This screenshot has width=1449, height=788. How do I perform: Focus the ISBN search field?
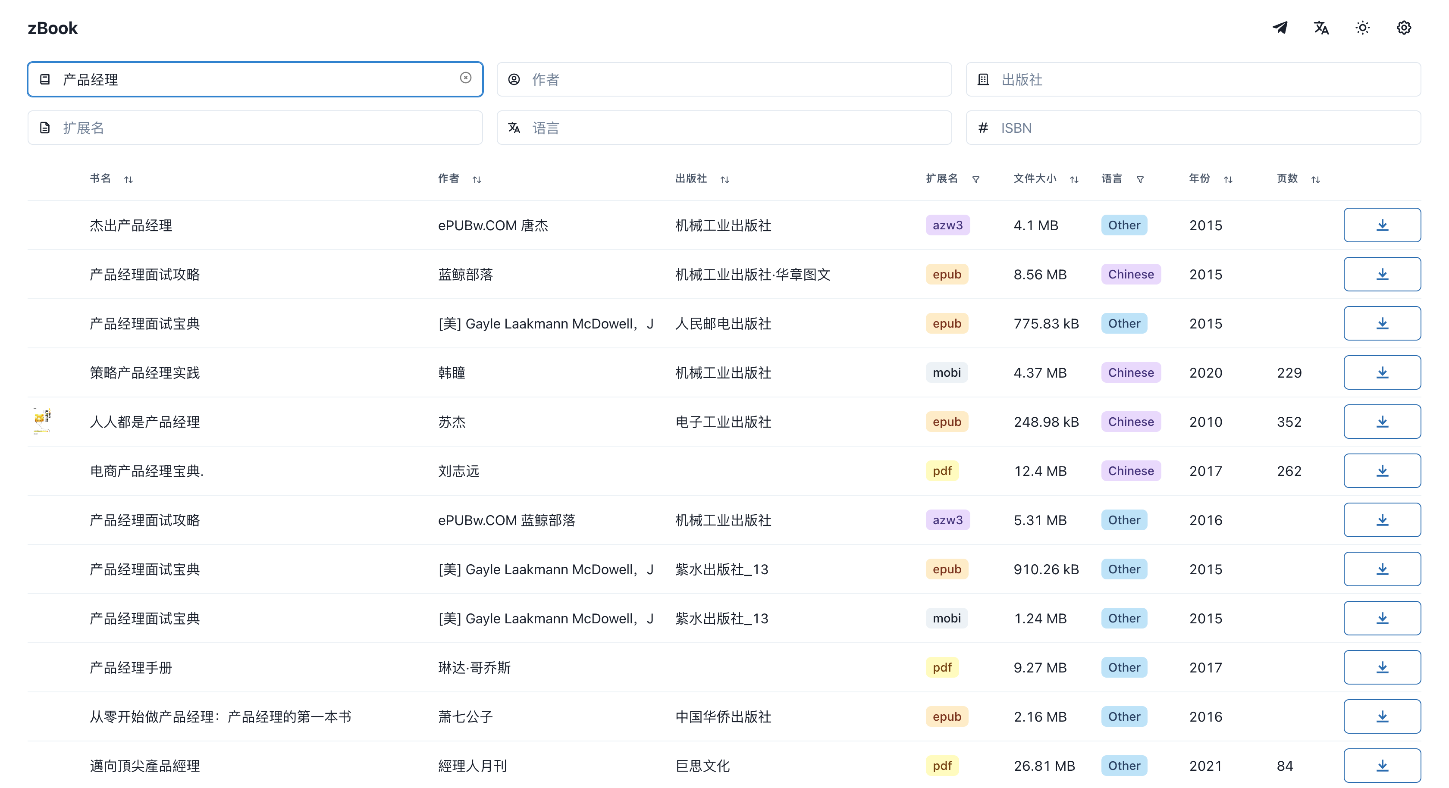point(1193,128)
